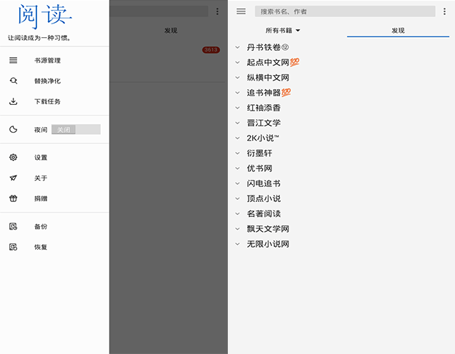Expand the 追书神器 source
Screen dimensions: 455x354
tap(238, 93)
